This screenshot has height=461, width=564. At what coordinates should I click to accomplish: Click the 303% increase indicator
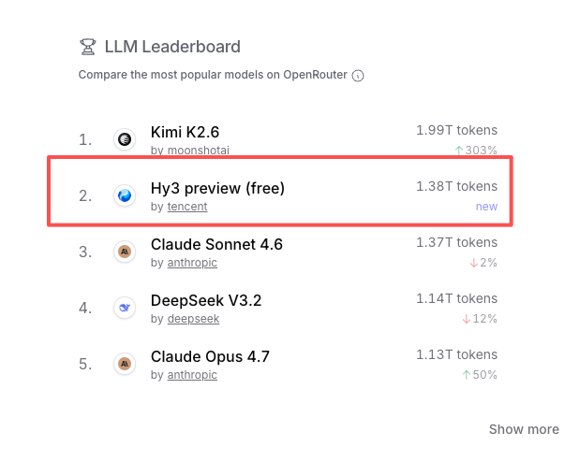pyautogui.click(x=476, y=150)
